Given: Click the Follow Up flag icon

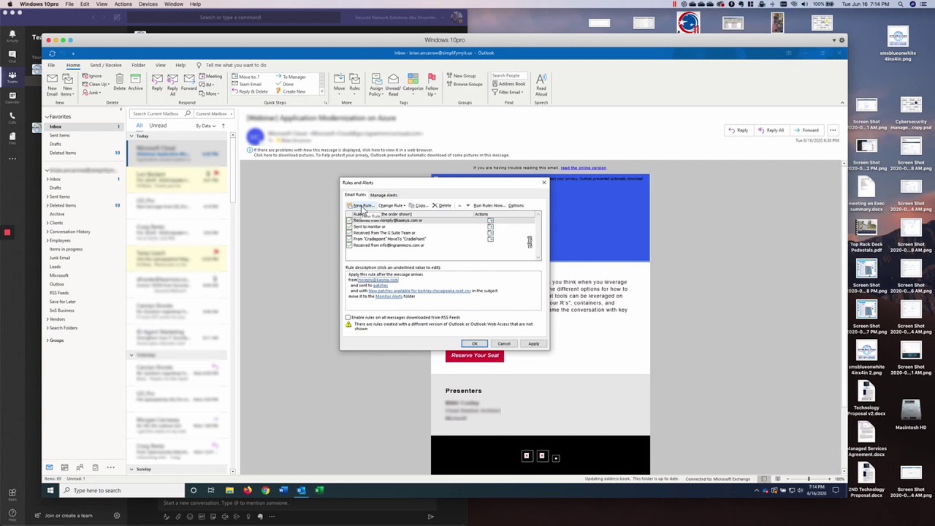Looking at the screenshot, I should point(432,85).
